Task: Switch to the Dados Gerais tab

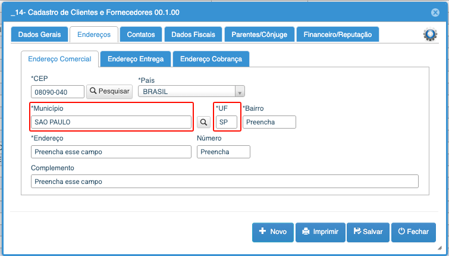Action: point(39,35)
